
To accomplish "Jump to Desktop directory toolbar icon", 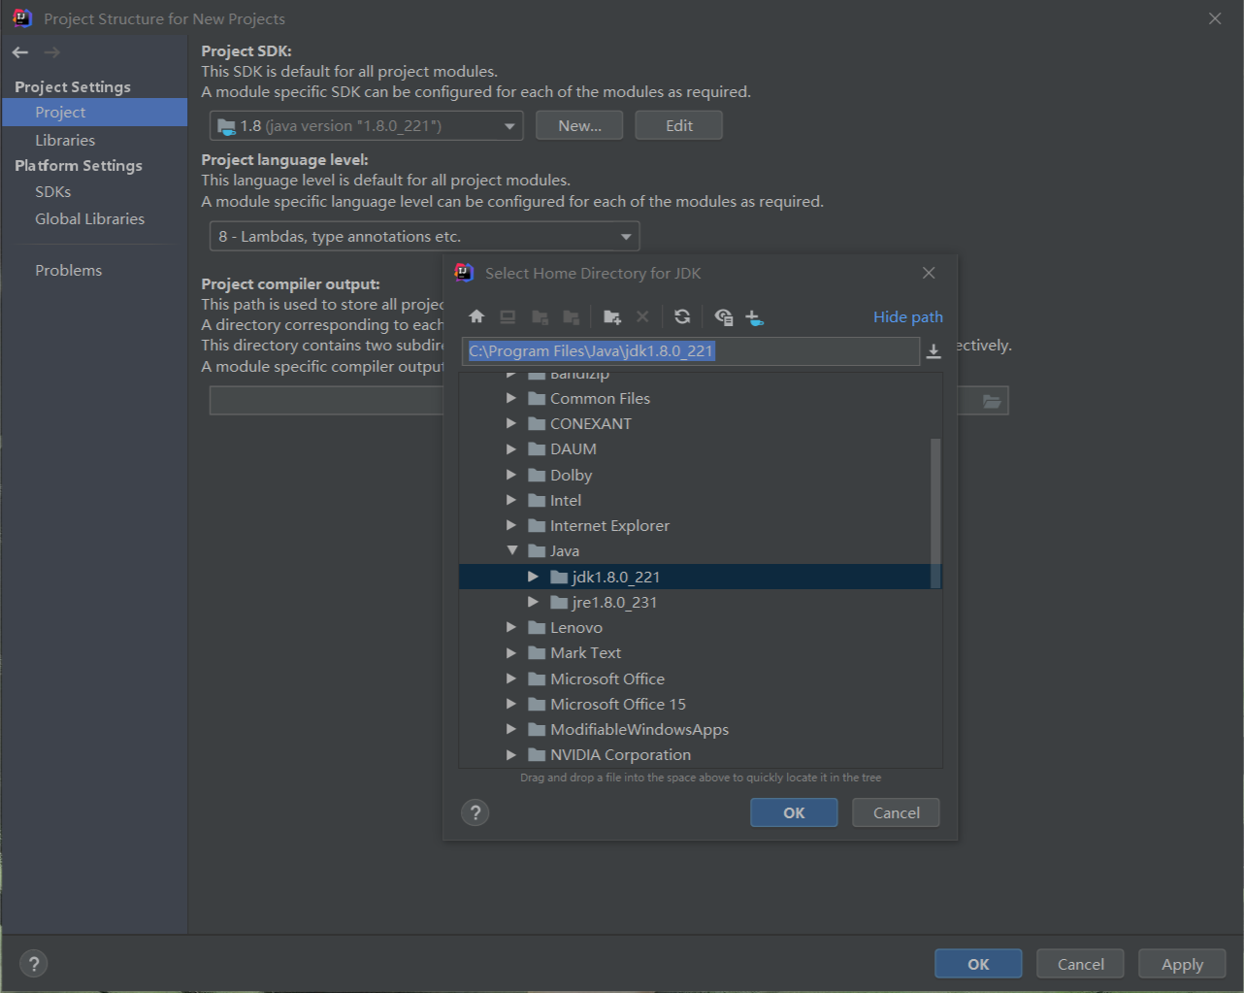I will coord(507,316).
